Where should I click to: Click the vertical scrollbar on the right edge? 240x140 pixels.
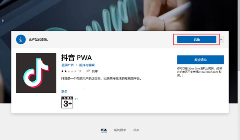(x=239, y=35)
